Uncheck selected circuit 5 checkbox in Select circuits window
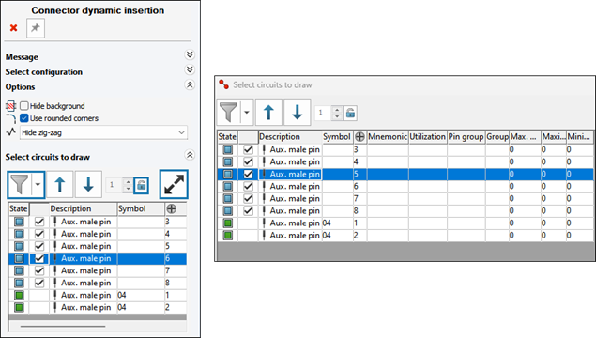Image resolution: width=596 pixels, height=338 pixels. pos(248,174)
